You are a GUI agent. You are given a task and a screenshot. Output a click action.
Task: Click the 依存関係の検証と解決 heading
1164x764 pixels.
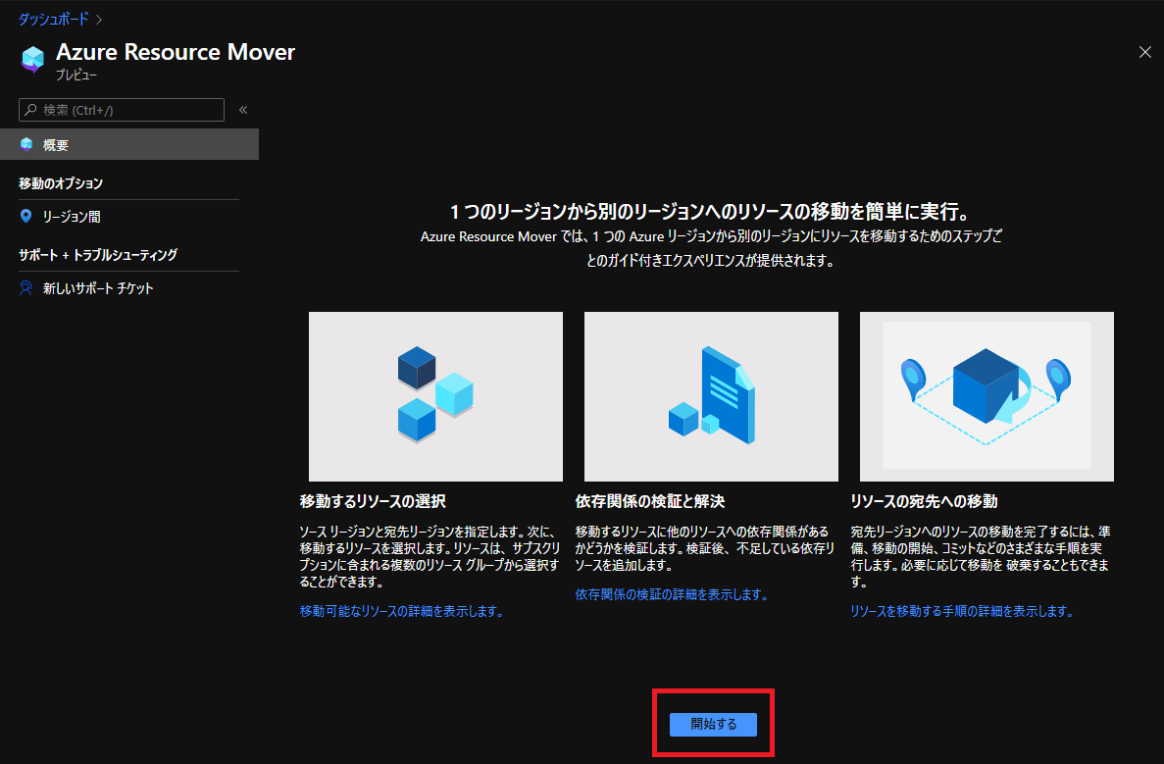(649, 501)
